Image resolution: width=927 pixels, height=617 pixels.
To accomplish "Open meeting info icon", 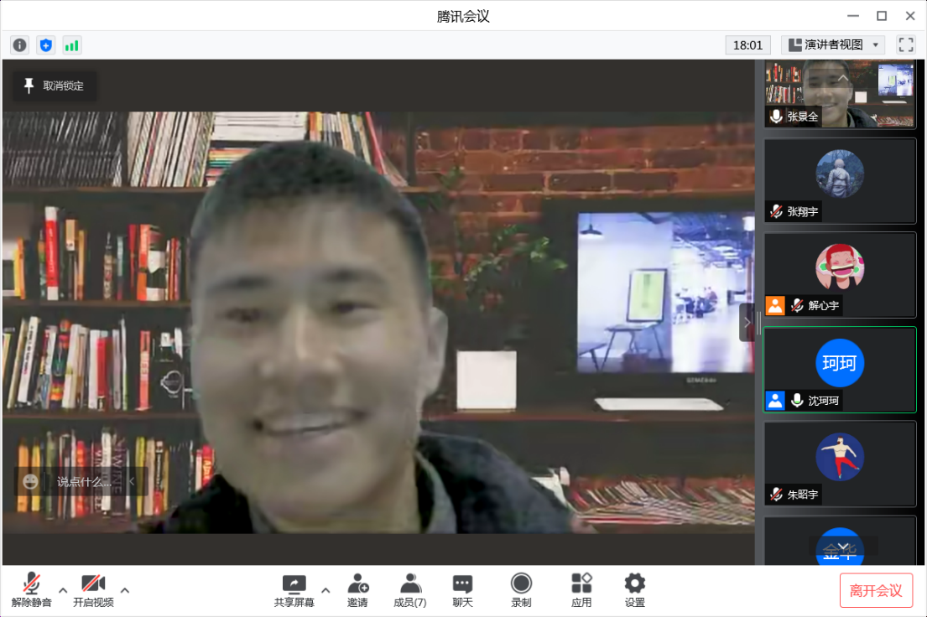I will pyautogui.click(x=19, y=45).
